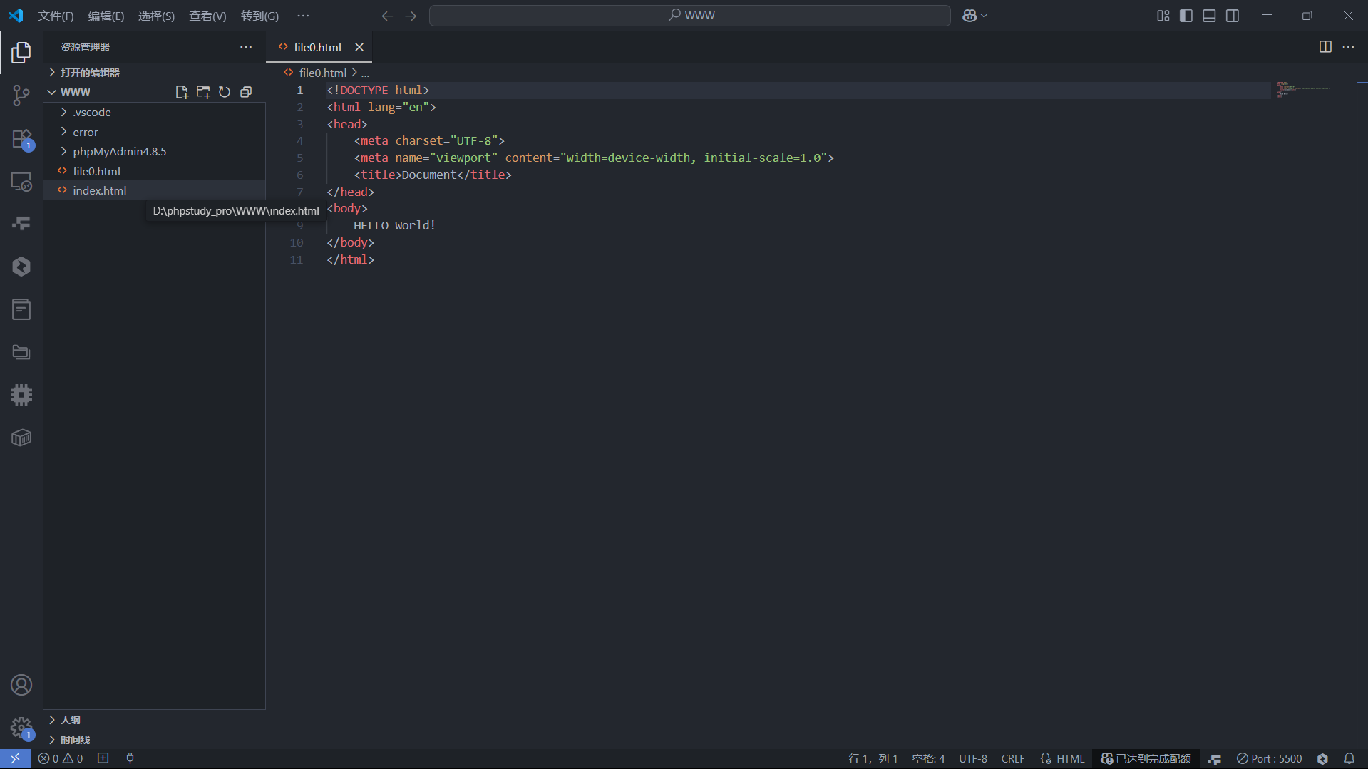
Task: Open the Extensions view
Action: (x=21, y=140)
